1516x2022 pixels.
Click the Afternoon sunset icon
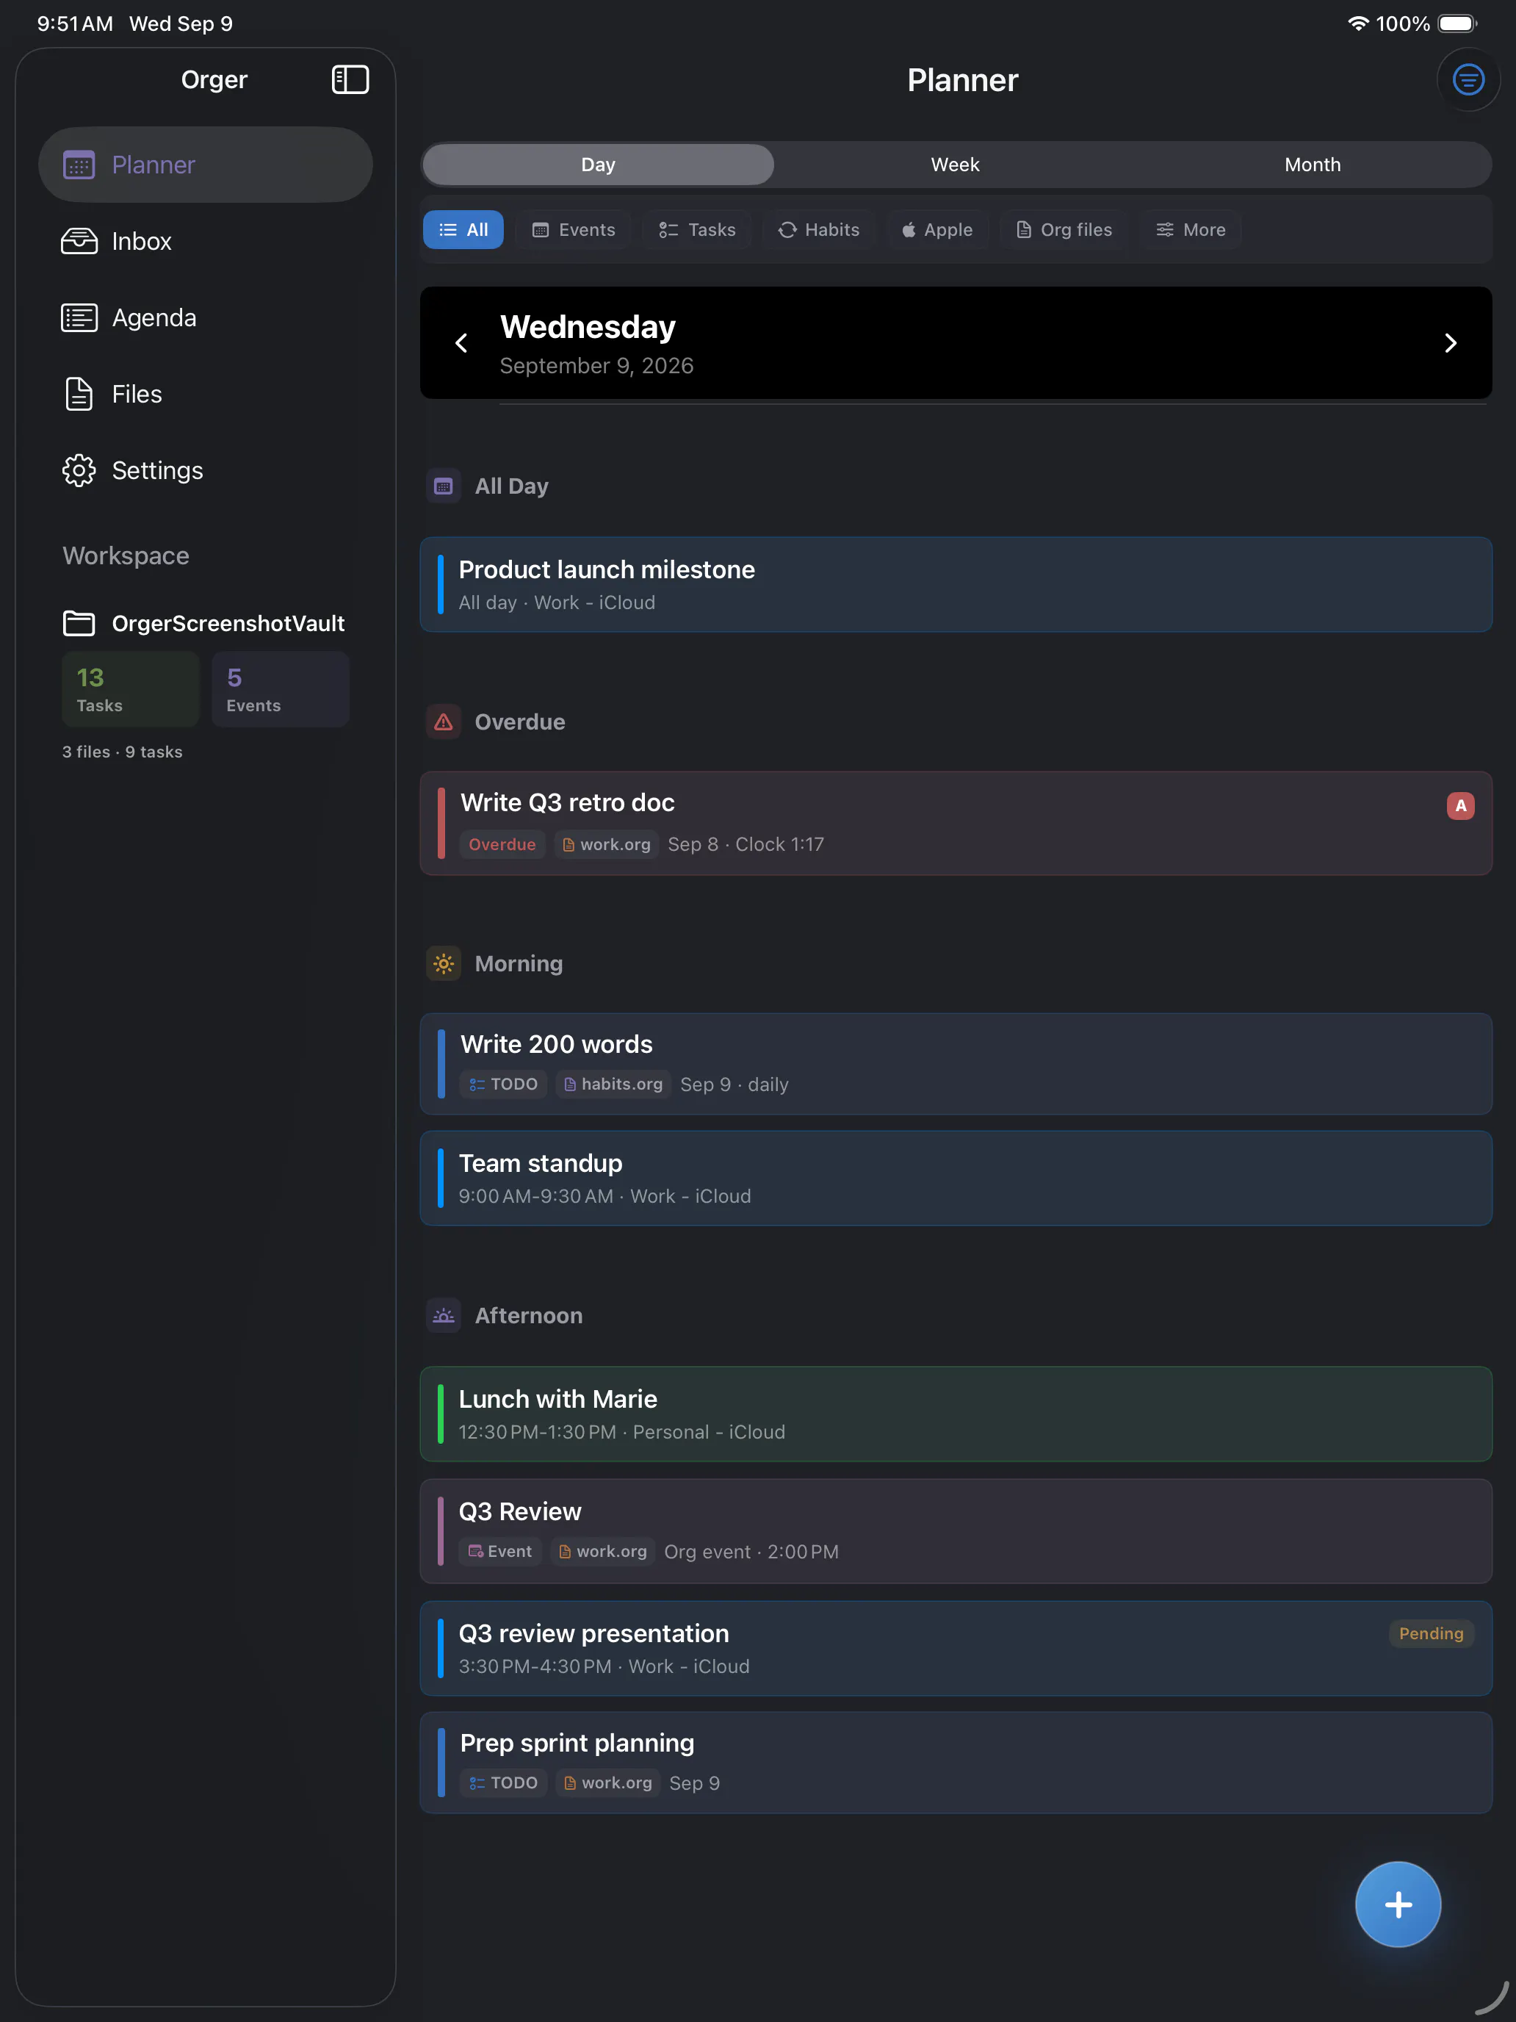click(x=443, y=1315)
